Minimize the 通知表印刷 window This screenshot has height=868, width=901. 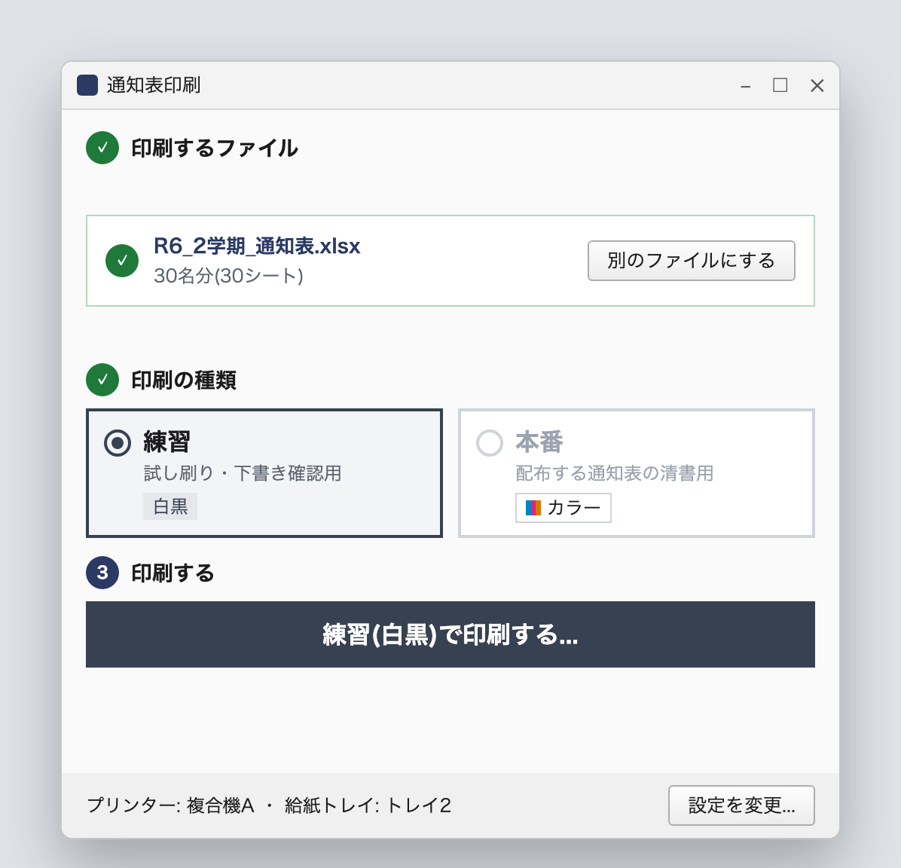[x=745, y=86]
